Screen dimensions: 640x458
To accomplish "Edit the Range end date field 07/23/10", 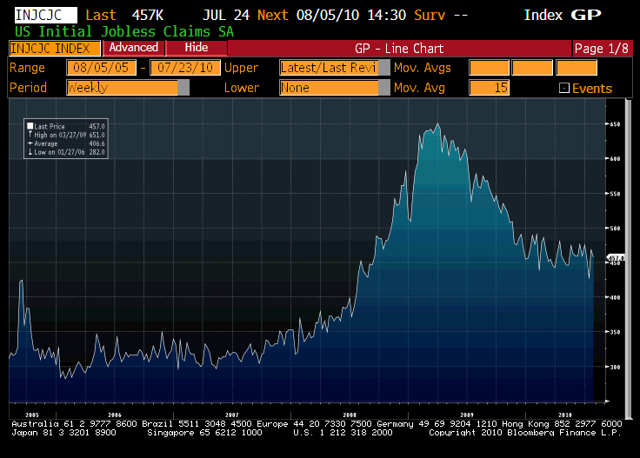I will point(184,68).
